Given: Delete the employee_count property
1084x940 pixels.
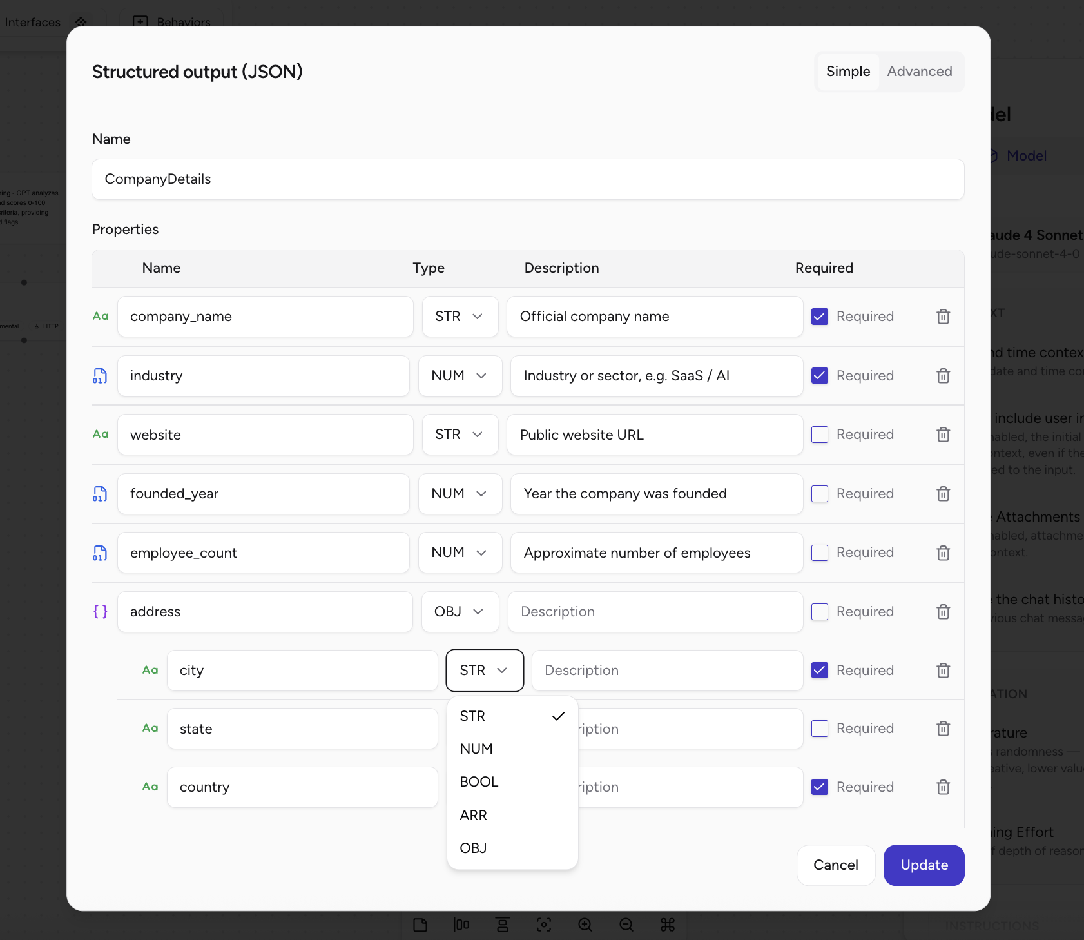Looking at the screenshot, I should [x=943, y=553].
